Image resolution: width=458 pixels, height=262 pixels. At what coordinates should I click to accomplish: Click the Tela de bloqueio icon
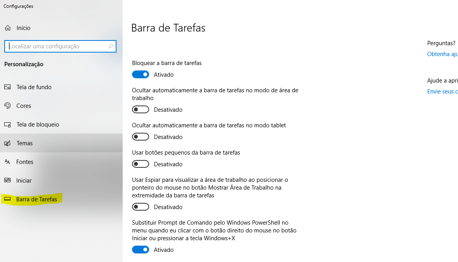click(8, 125)
